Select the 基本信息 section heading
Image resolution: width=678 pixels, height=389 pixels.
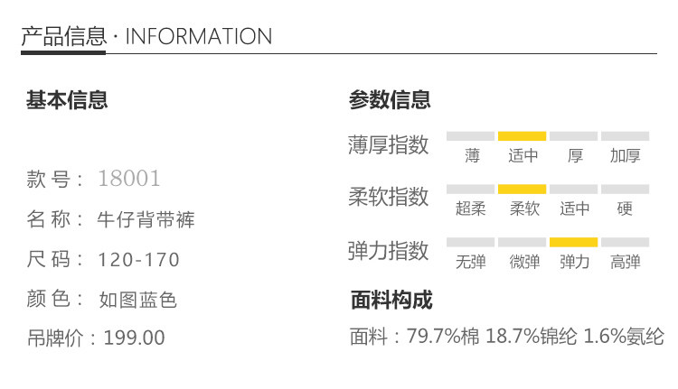[x=67, y=100]
